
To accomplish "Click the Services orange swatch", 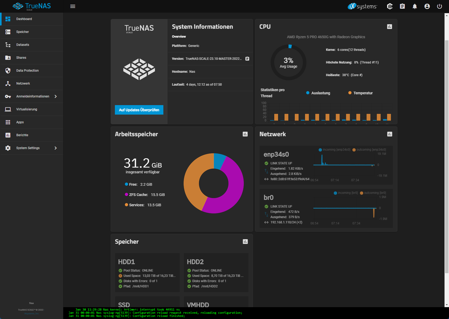I will click(x=126, y=205).
